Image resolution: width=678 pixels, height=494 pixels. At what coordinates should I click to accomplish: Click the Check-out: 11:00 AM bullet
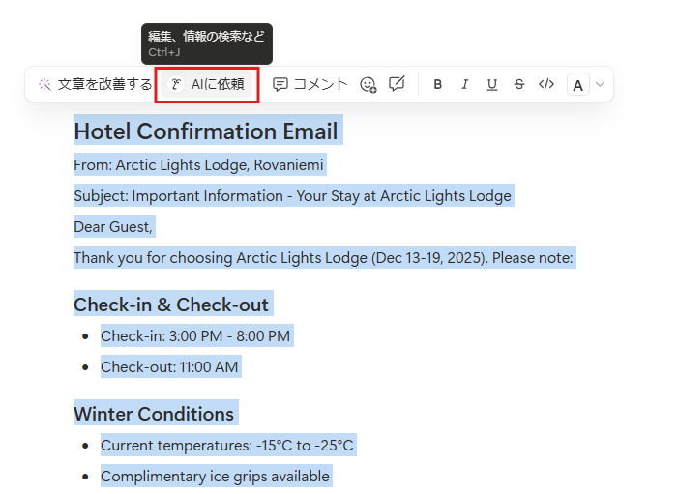[169, 367]
